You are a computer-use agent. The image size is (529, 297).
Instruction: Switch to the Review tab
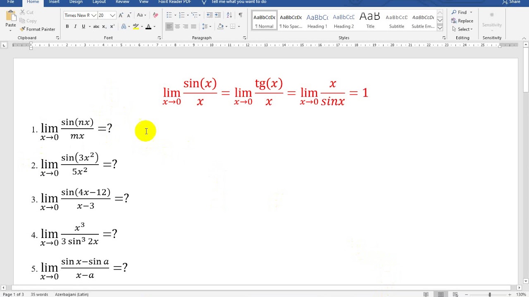click(x=122, y=2)
